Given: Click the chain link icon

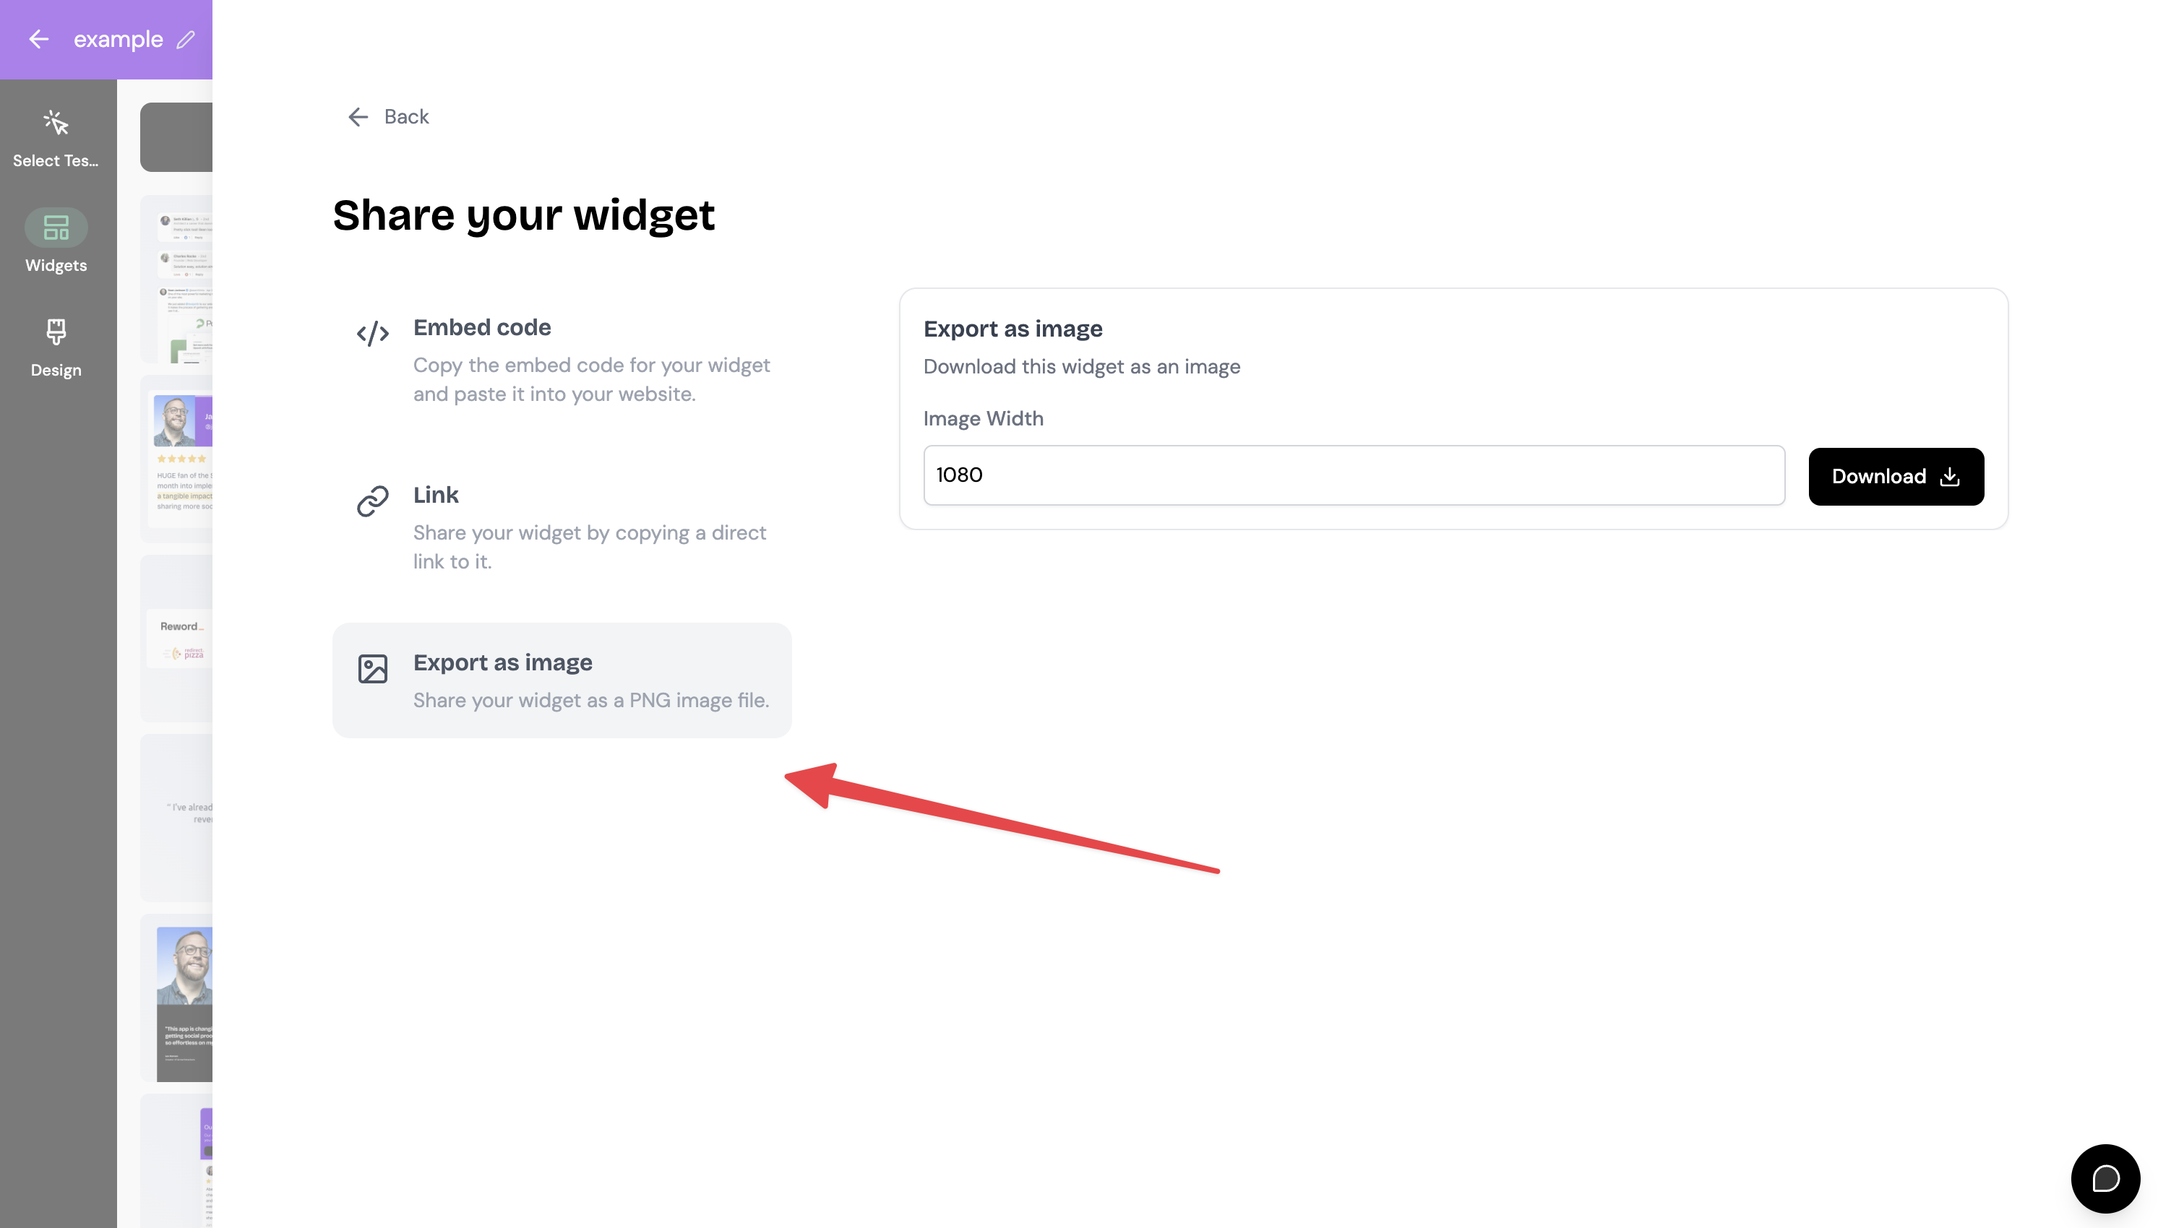Looking at the screenshot, I should click(372, 501).
